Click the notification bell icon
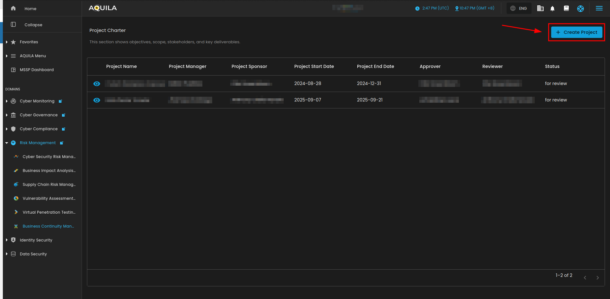Image resolution: width=610 pixels, height=299 pixels. click(x=552, y=9)
